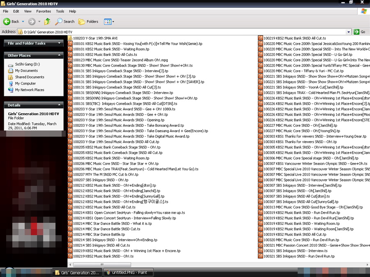Expand the Address bar dropdown
Screen dimensions: 370x277
(x=349, y=32)
